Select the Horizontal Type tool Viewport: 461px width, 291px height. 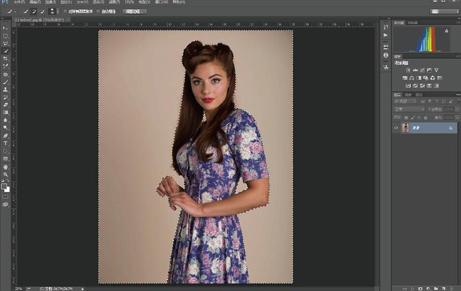tap(6, 143)
